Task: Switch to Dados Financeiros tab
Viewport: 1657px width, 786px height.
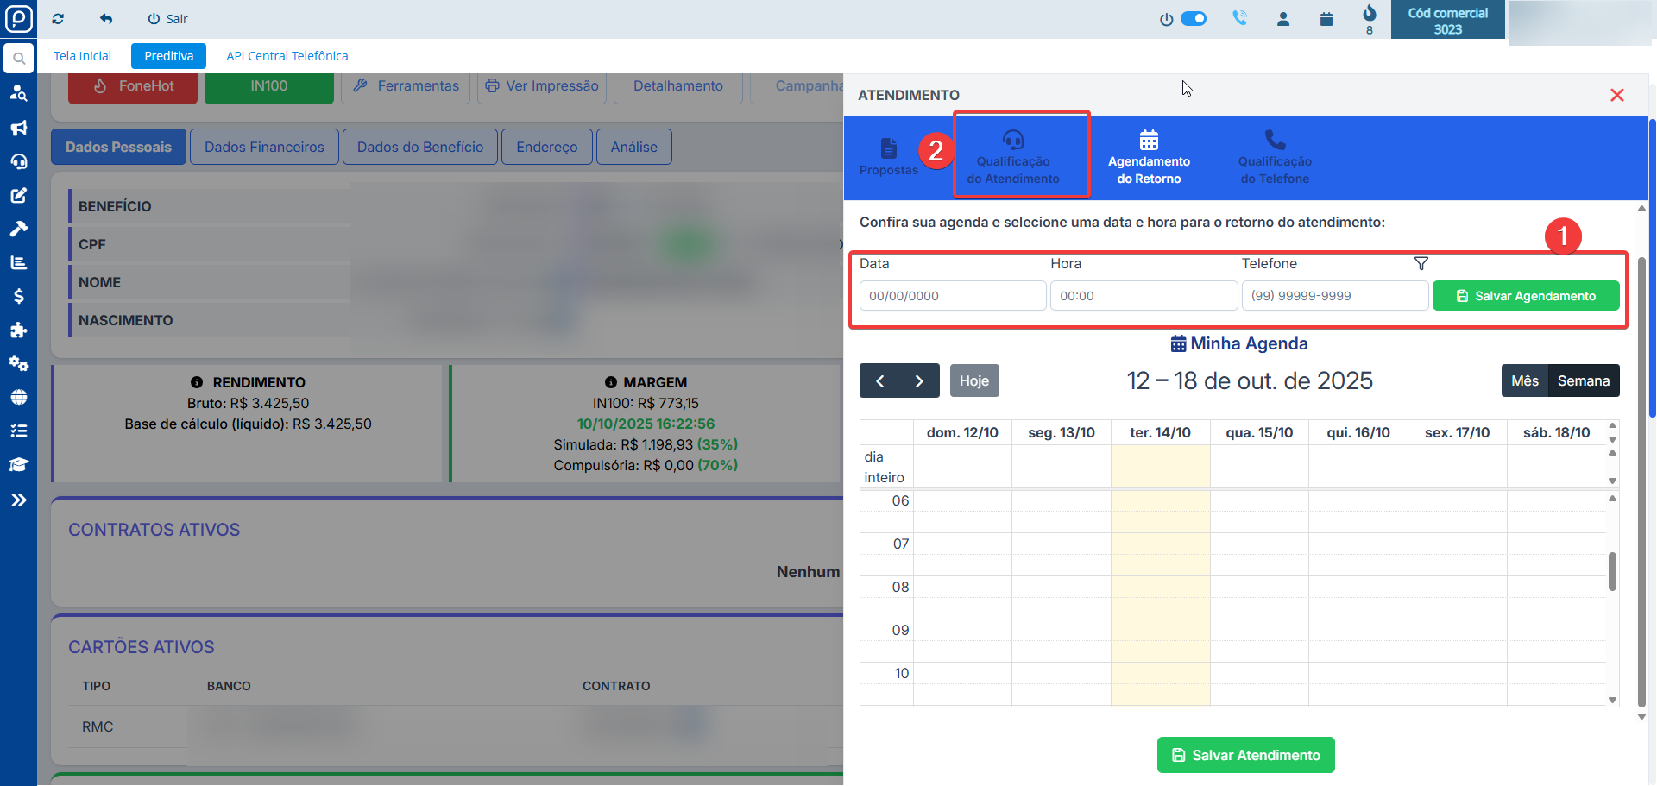Action: click(x=264, y=147)
